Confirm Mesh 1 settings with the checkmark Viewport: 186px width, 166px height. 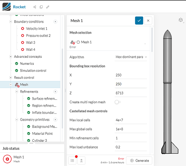139,21
